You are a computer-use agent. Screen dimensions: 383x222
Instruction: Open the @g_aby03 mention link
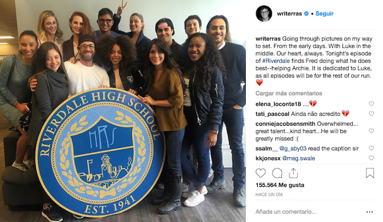pyautogui.click(x=293, y=149)
